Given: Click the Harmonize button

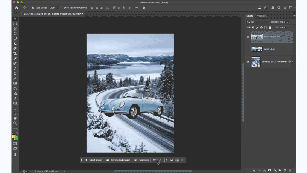Looking at the screenshot, I should click(x=142, y=160).
